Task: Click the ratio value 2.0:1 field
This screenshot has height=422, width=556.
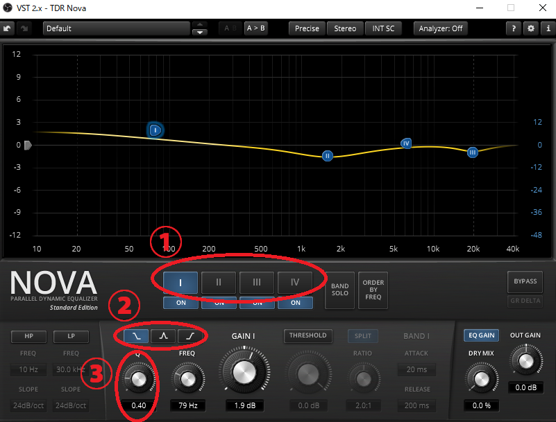Action: (x=364, y=405)
